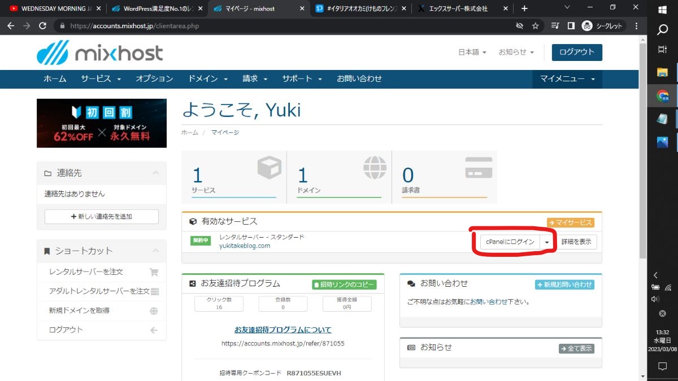Go to ホーム in the navigation bar

pos(55,79)
